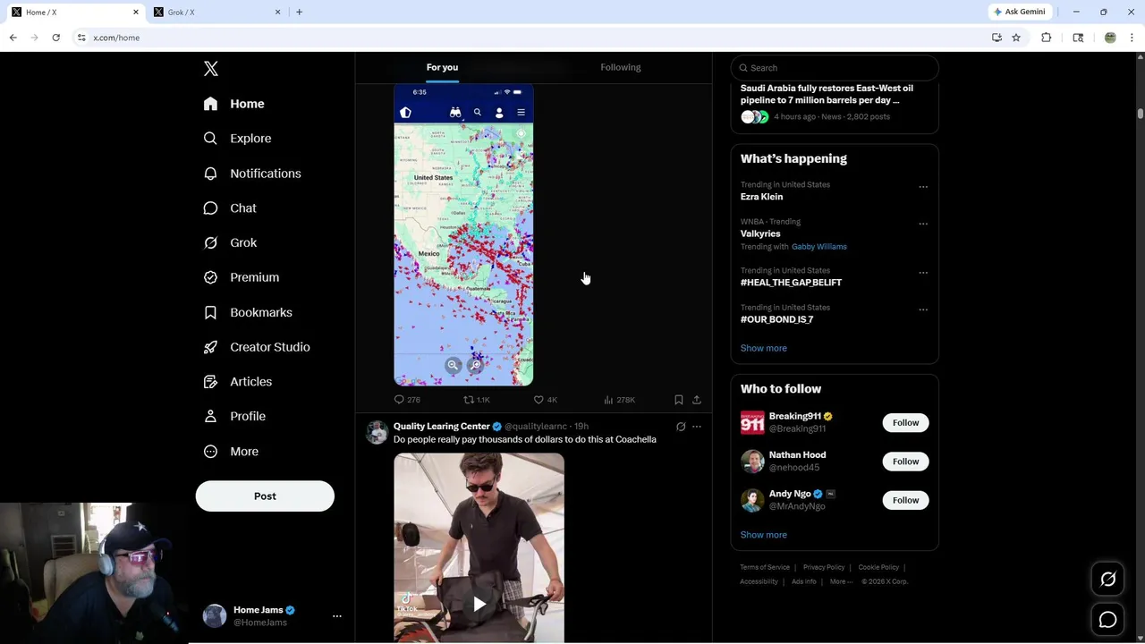Open the More menu in sidebar
This screenshot has width=1145, height=644.
(231, 452)
